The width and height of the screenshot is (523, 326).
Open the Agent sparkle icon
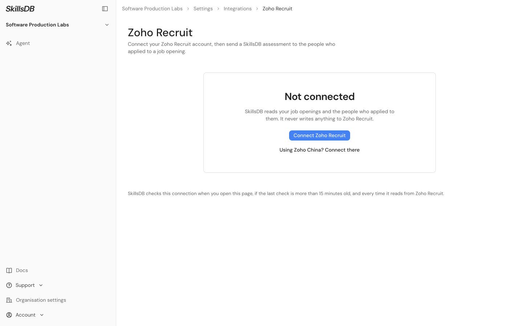pos(9,43)
